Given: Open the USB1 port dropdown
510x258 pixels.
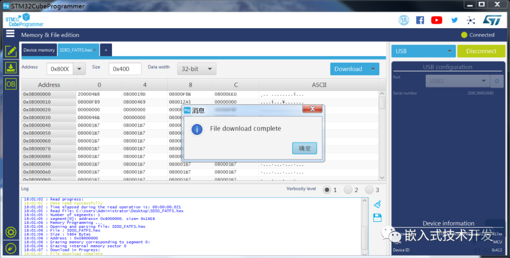Looking at the screenshot, I should point(457,81).
